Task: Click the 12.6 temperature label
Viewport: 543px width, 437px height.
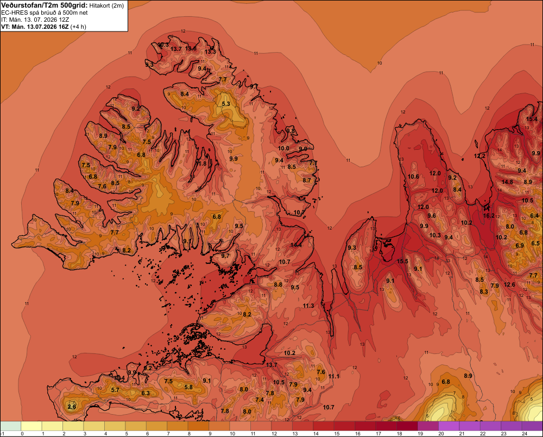Action: pyautogui.click(x=509, y=284)
